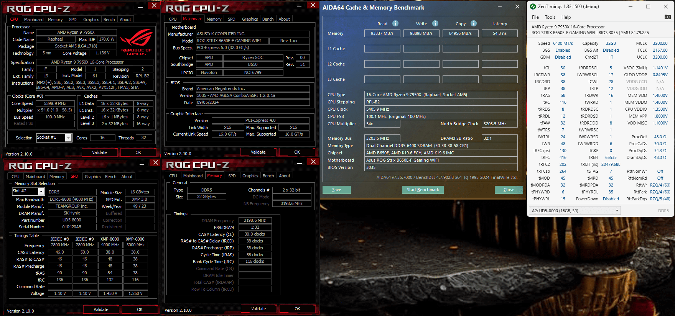Switch to Bench tab in top-left CPU-Z

pos(109,20)
